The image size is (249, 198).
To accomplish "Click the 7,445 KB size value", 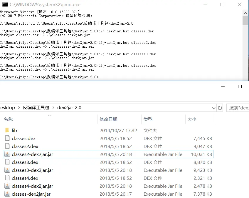I will click(x=203, y=138).
